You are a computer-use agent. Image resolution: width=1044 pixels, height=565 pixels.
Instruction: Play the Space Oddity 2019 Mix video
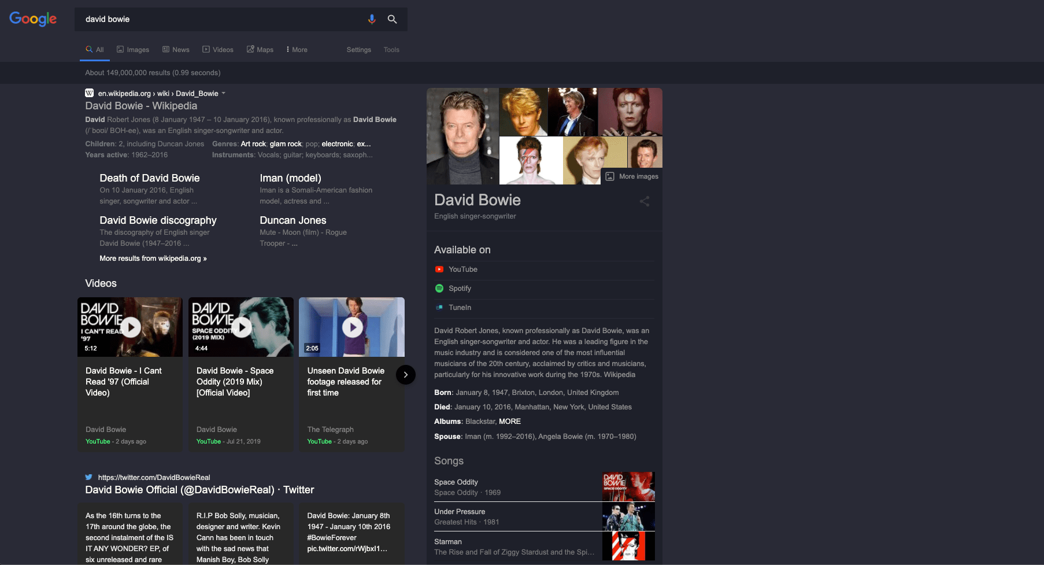click(x=242, y=327)
